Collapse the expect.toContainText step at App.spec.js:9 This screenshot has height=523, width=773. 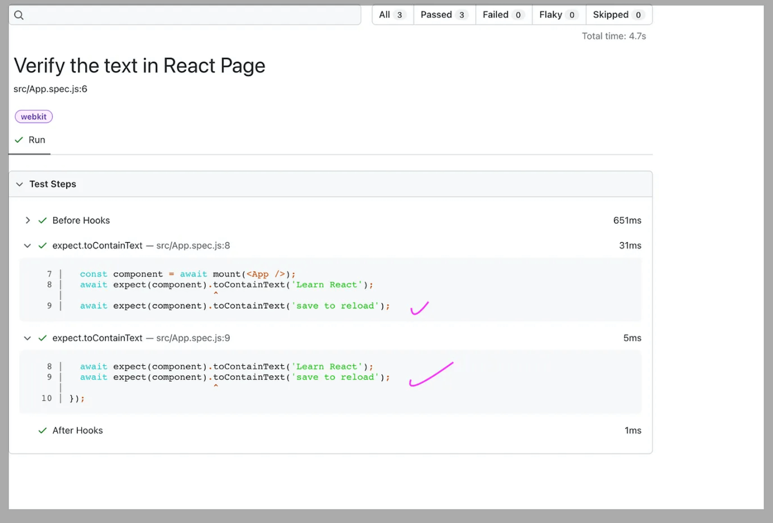(28, 338)
